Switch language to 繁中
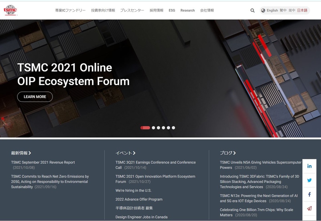 click(x=283, y=10)
